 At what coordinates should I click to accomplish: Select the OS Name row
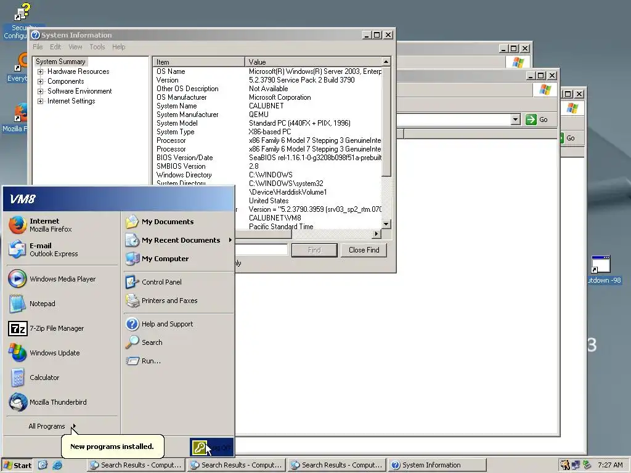[267, 71]
